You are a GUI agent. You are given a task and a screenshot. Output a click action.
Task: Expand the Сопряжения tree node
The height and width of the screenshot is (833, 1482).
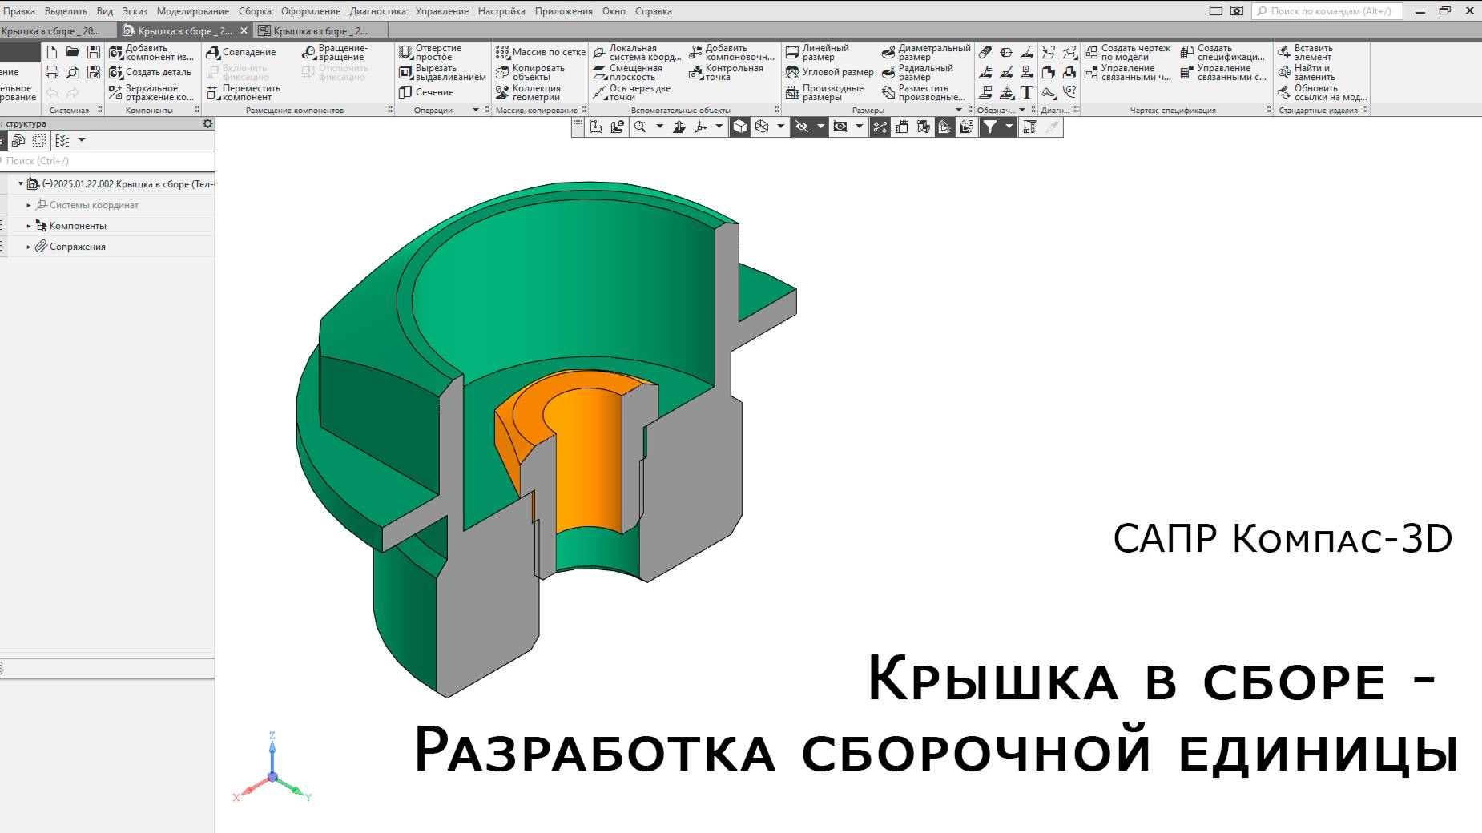29,247
